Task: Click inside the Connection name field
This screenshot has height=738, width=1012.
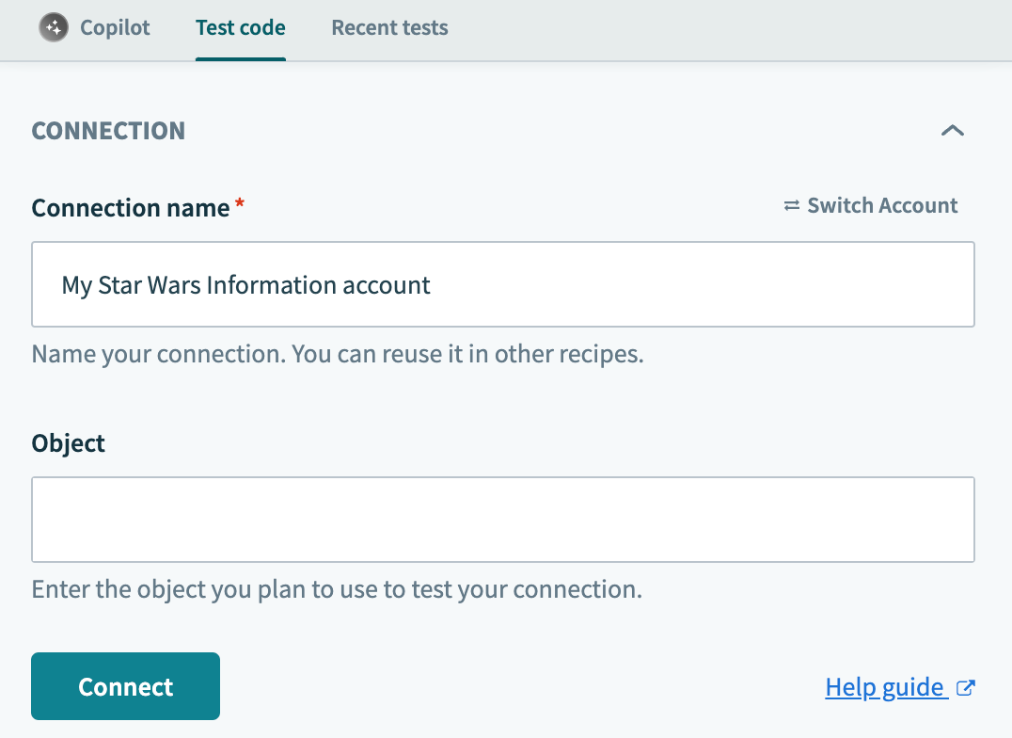Action: tap(503, 284)
